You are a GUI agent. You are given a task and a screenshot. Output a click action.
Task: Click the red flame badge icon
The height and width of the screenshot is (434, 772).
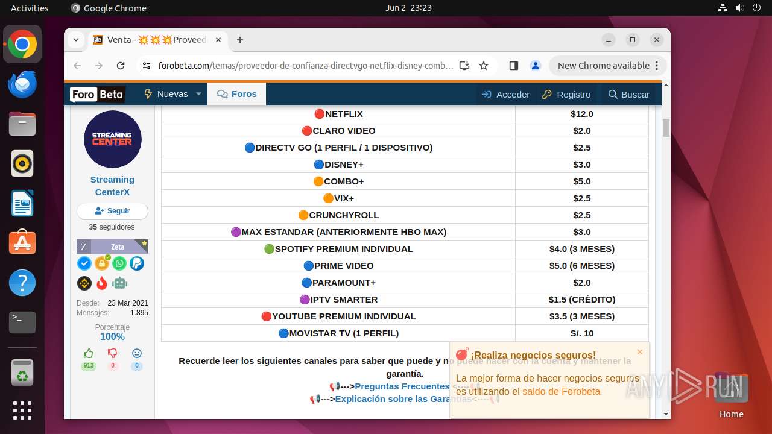(102, 283)
